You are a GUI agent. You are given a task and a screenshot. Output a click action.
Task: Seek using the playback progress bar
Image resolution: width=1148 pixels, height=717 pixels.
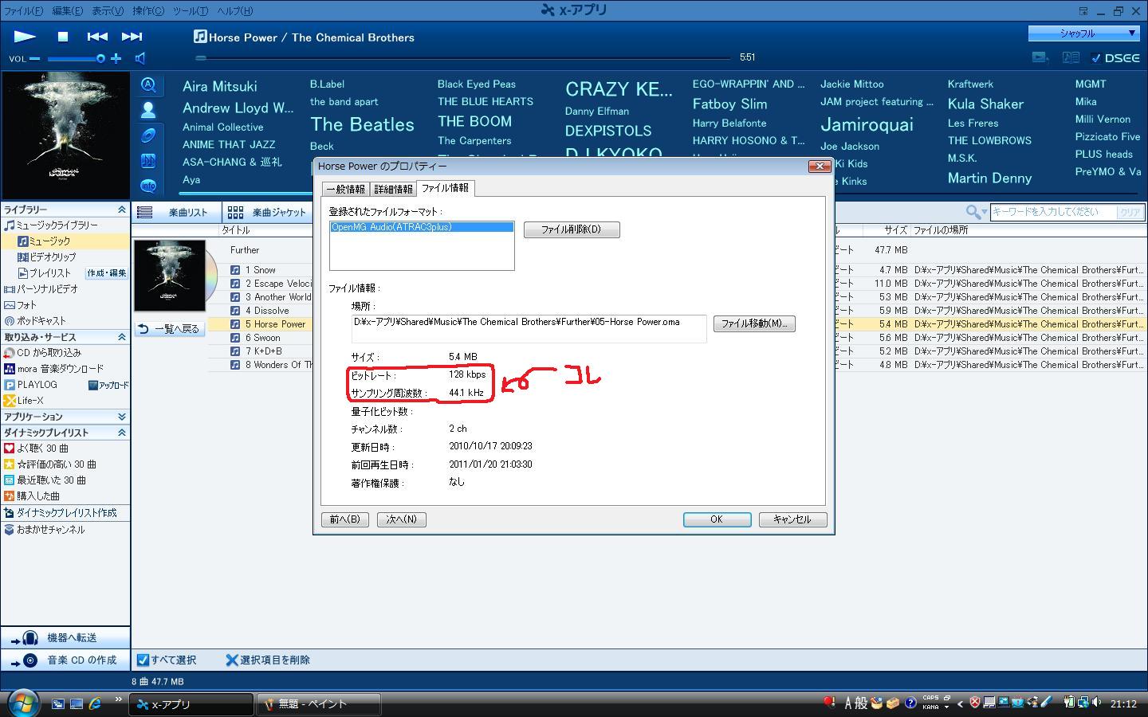tap(464, 57)
